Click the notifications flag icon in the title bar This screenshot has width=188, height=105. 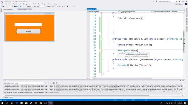click(x=153, y=1)
